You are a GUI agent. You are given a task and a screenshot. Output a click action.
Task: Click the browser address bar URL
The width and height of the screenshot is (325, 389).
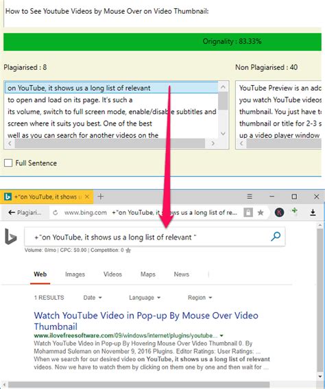[x=86, y=213]
